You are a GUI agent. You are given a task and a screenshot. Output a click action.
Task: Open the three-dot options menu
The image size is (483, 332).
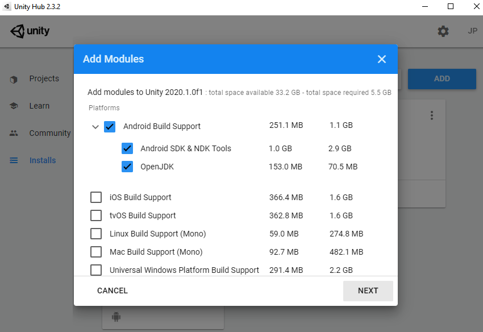[x=431, y=115]
